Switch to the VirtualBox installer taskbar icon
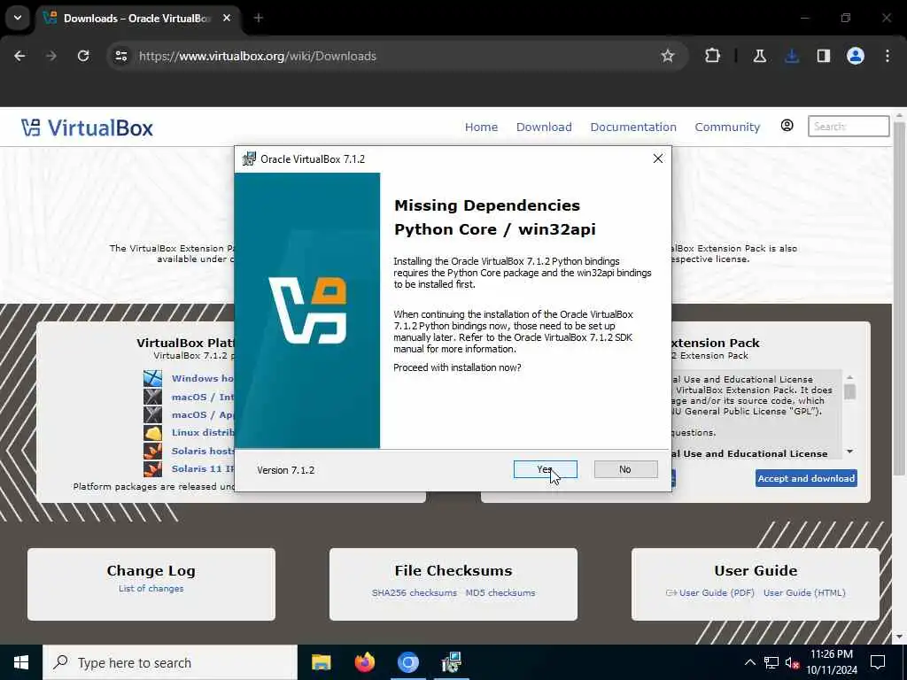907x680 pixels. click(451, 662)
